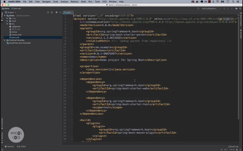Click the Wi-Fi icon in the menu bar
This screenshot has width=243, height=151.
click(218, 1)
